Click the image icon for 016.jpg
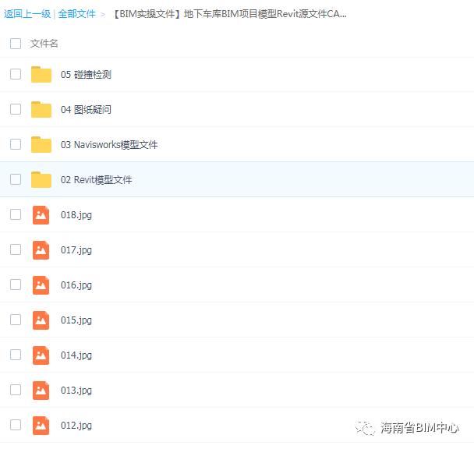This screenshot has width=474, height=449. pos(41,285)
